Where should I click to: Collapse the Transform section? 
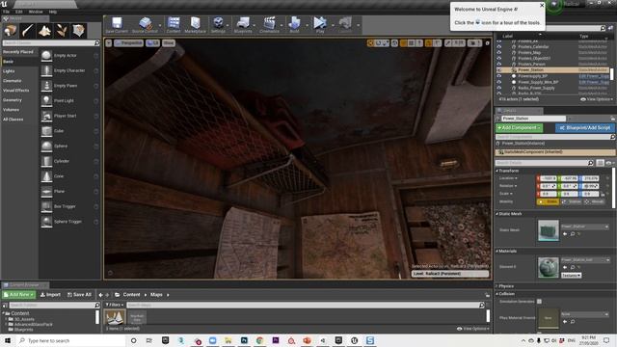coord(497,171)
